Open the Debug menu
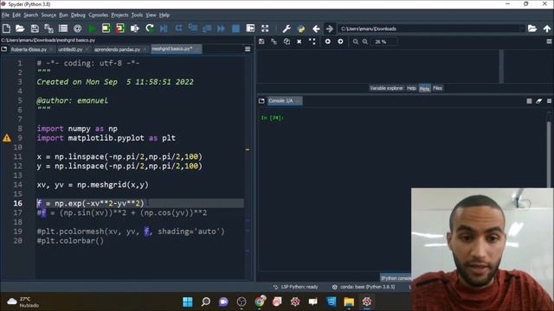The image size is (554, 311). 78,16
